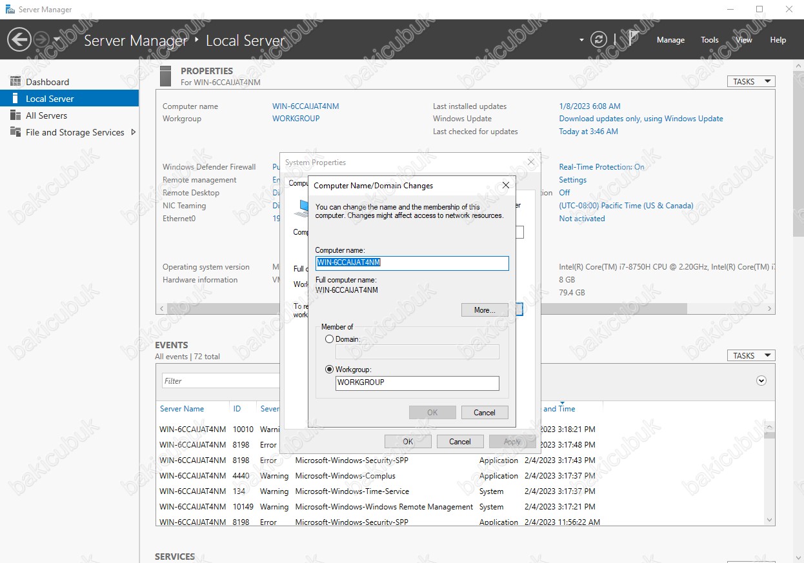804x563 pixels.
Task: Click the Events Filter box
Action: point(221,381)
